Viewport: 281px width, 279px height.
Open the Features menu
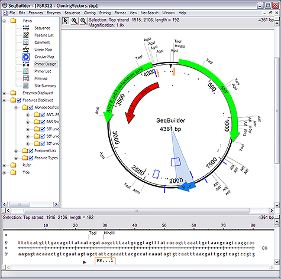(35, 13)
